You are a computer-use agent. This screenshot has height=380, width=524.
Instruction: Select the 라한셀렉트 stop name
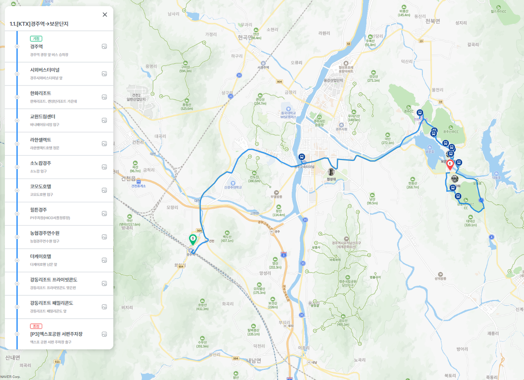(x=41, y=140)
